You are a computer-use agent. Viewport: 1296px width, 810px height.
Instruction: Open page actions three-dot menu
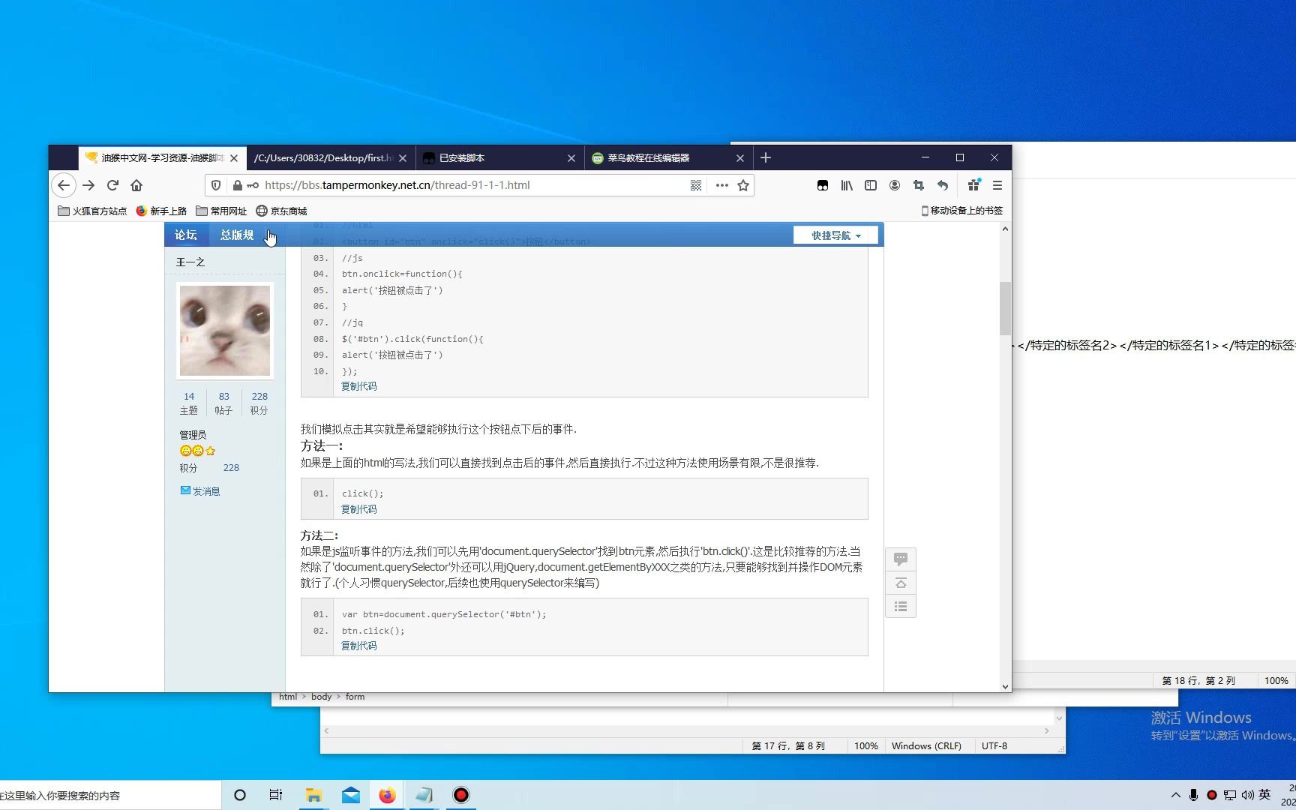tap(721, 185)
